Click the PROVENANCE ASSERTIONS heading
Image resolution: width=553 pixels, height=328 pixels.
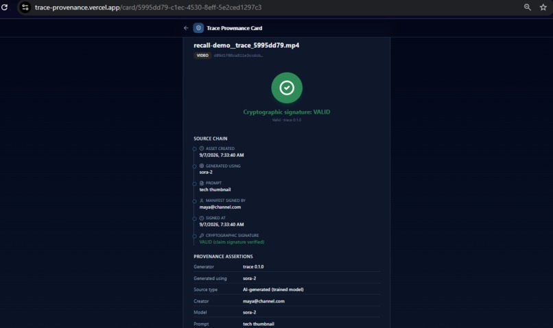tap(223, 257)
